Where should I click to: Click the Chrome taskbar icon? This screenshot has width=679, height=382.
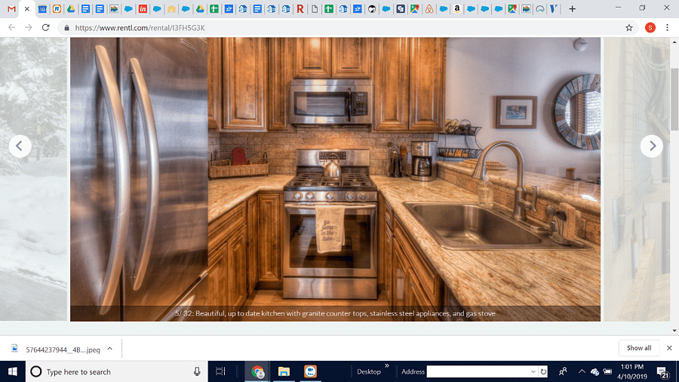[258, 371]
